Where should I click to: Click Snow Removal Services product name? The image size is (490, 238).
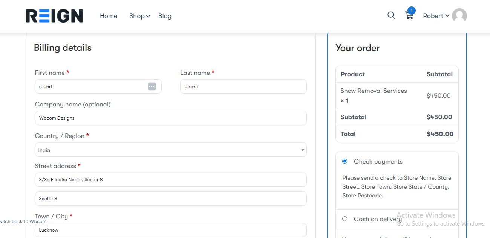click(x=374, y=91)
